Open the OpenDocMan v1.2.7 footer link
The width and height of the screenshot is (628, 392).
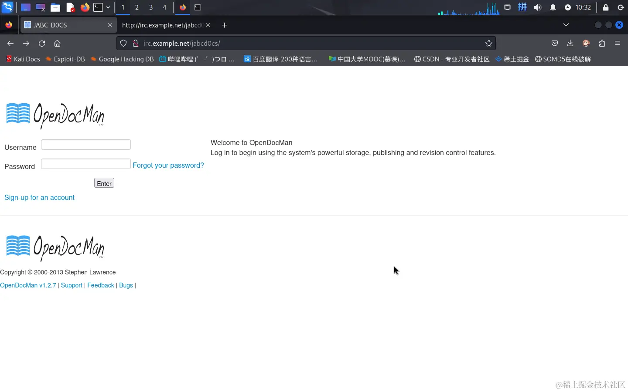[x=28, y=285]
